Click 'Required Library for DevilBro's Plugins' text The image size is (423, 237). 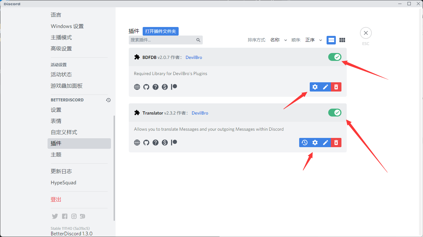pos(170,73)
